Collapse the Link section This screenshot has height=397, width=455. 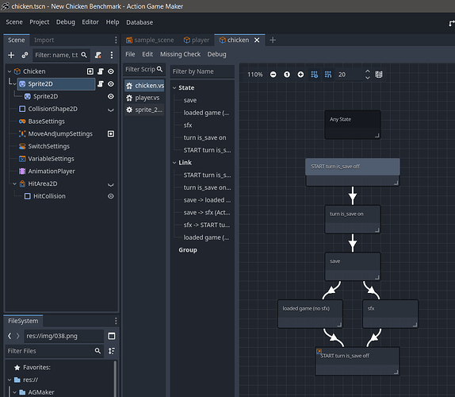coord(174,163)
